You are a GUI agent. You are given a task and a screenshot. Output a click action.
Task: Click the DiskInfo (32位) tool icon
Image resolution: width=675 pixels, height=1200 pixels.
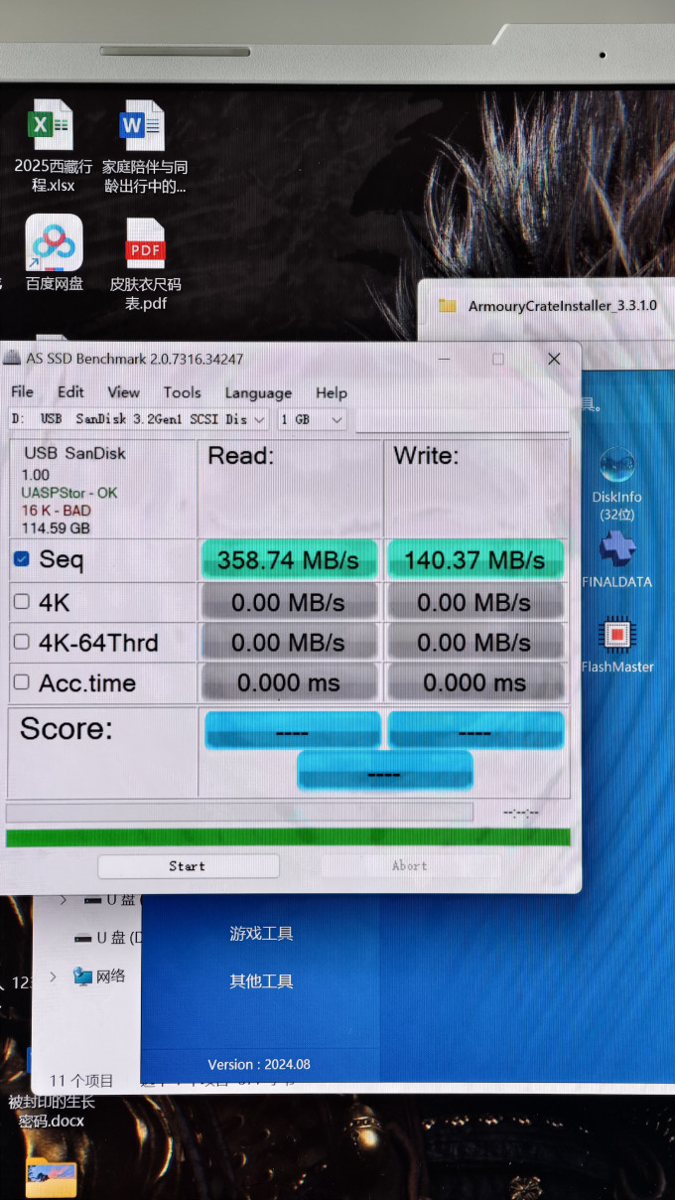617,465
